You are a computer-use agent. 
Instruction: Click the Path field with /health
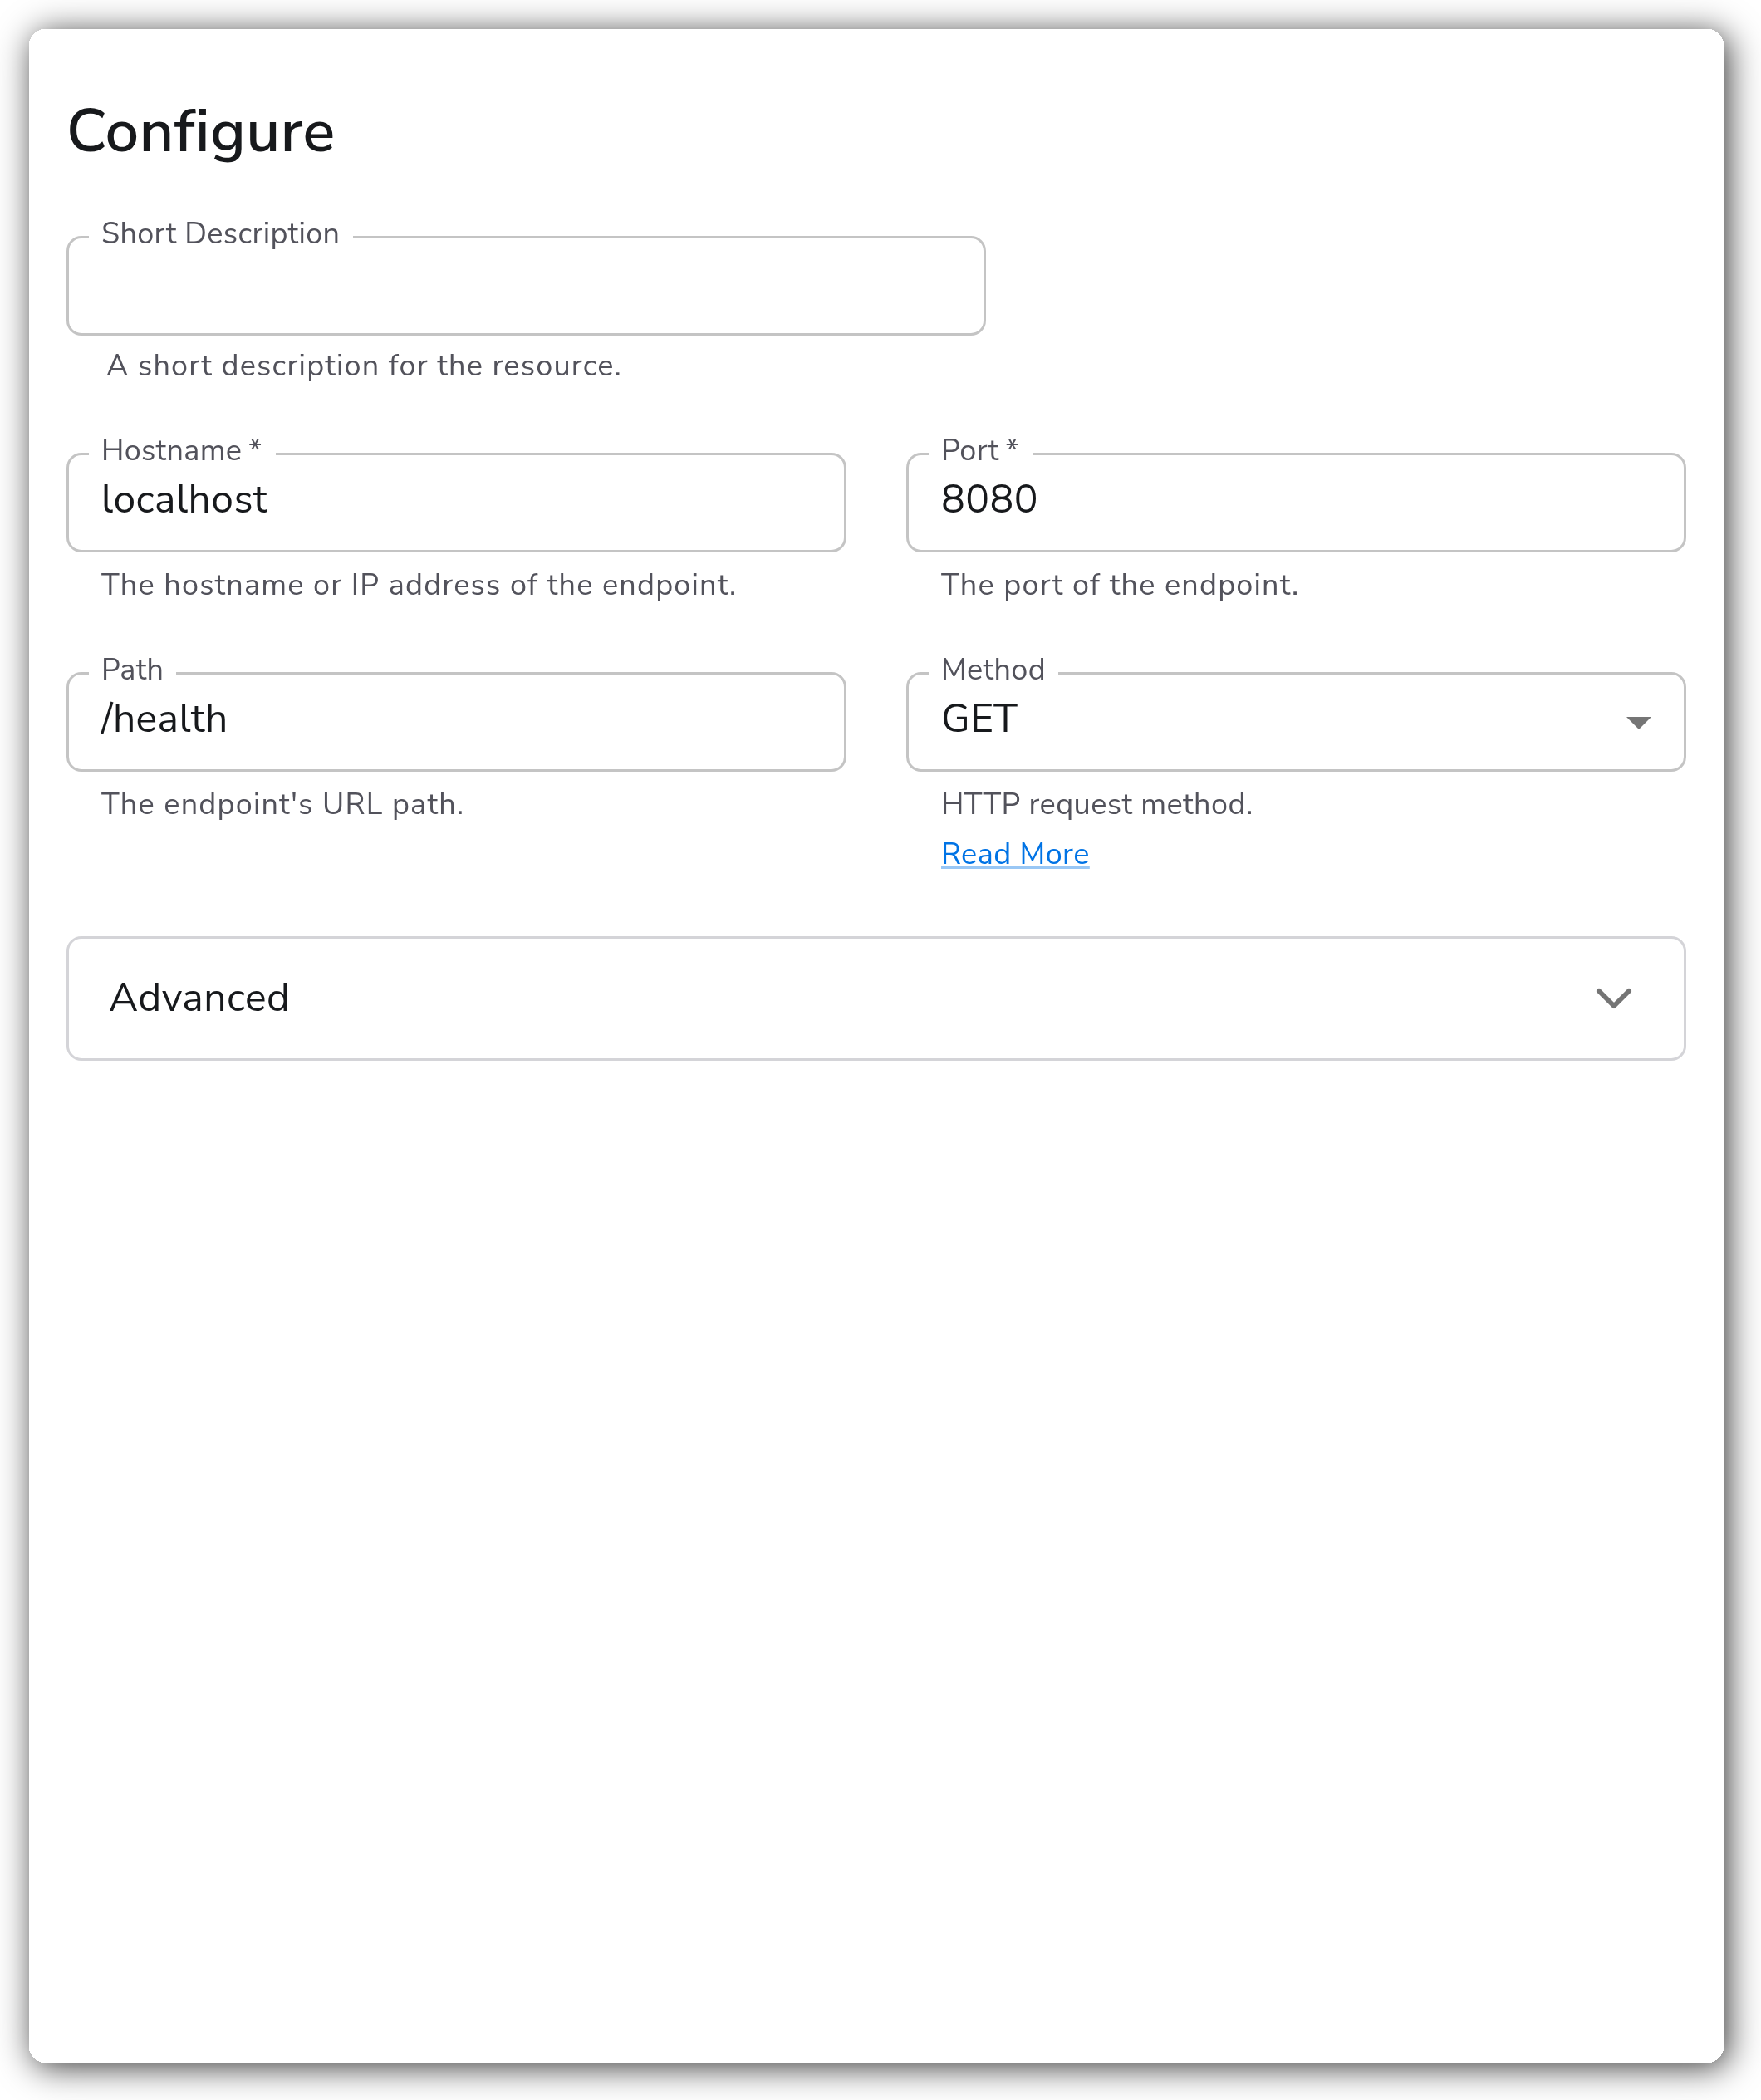coord(456,721)
